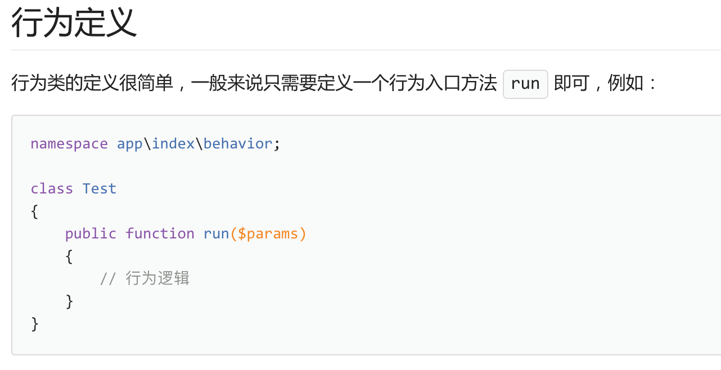Click the namespace keyword in code
The width and height of the screenshot is (721, 370).
coord(69,144)
